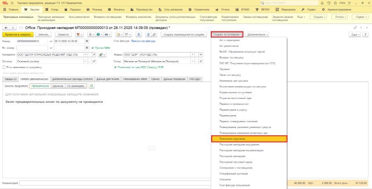Click the help question mark button
This screenshot has width=372, height=189.
(366, 35)
